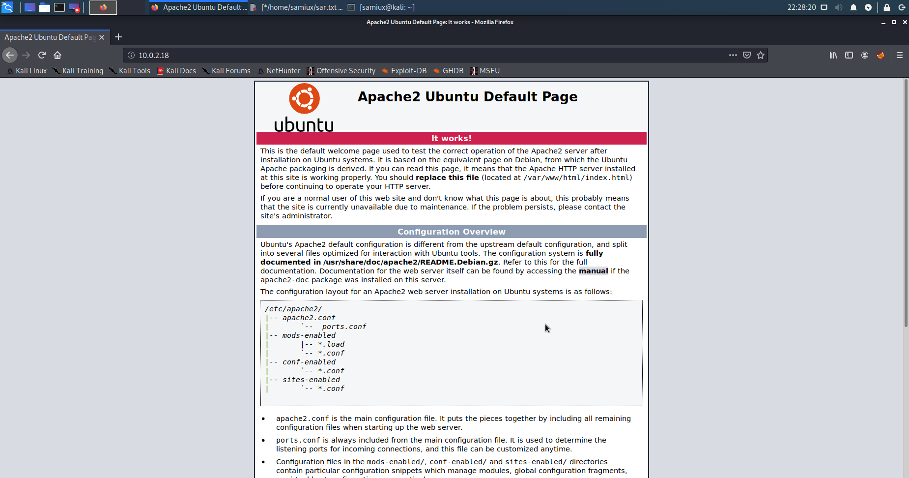The image size is (909, 478).
Task: Open the MSFU bookmark
Action: (485, 71)
